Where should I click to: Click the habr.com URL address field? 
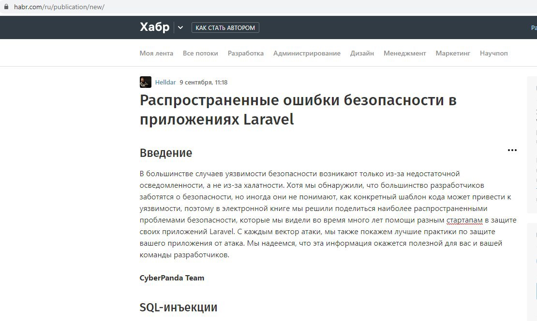(59, 7)
